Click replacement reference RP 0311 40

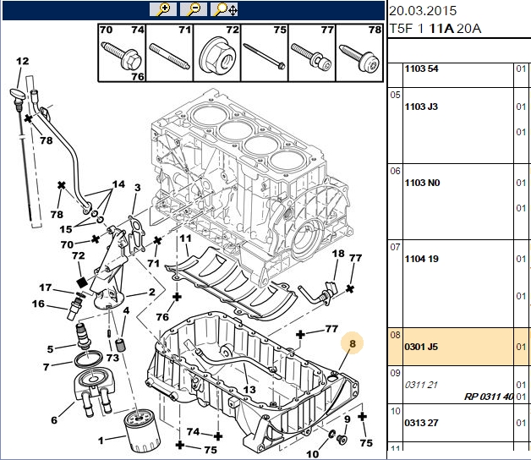tap(489, 397)
